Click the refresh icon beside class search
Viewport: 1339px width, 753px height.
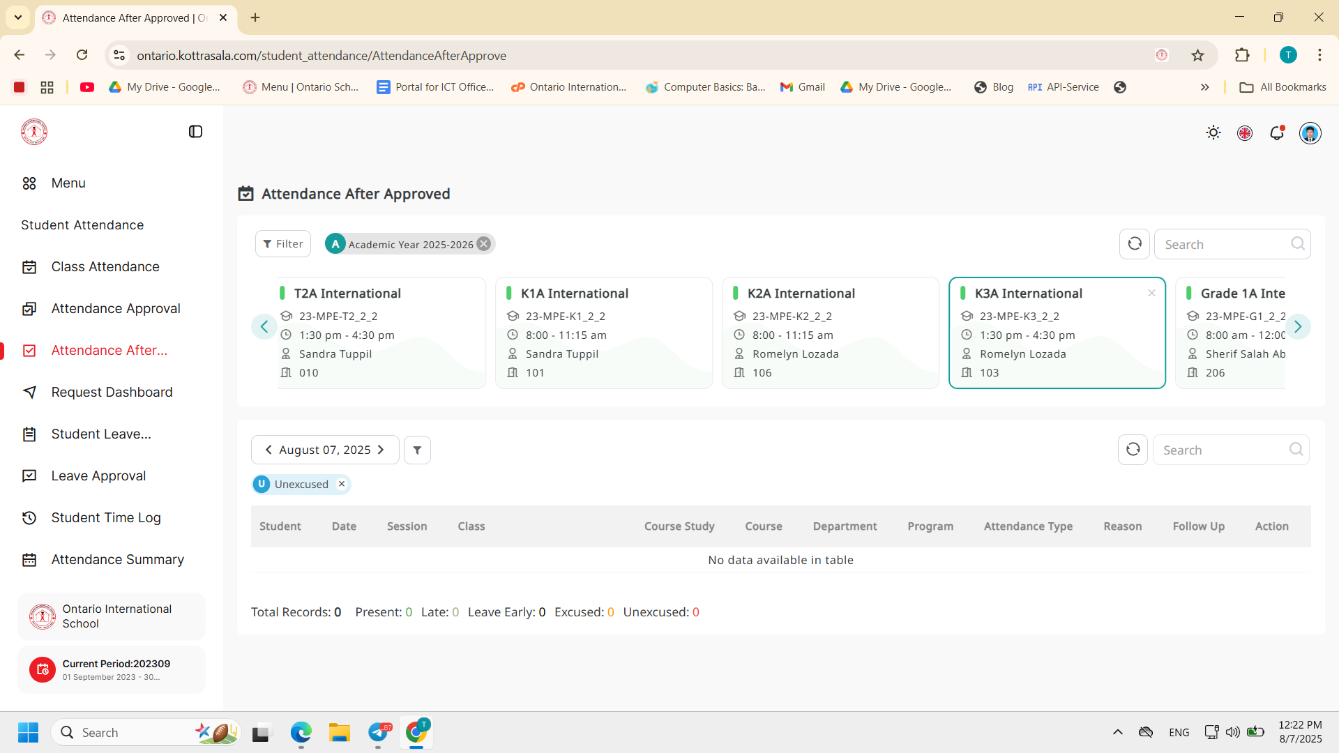click(1135, 244)
